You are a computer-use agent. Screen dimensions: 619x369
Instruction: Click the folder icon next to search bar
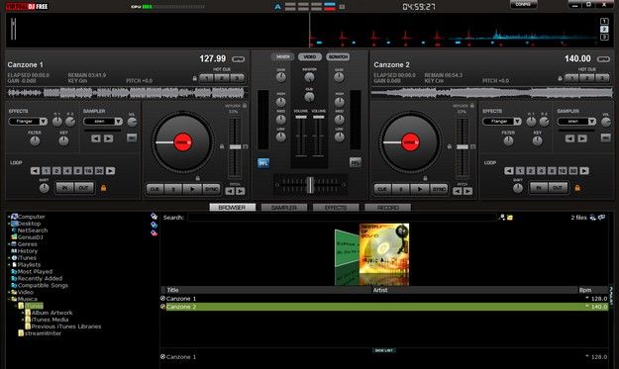(x=510, y=218)
